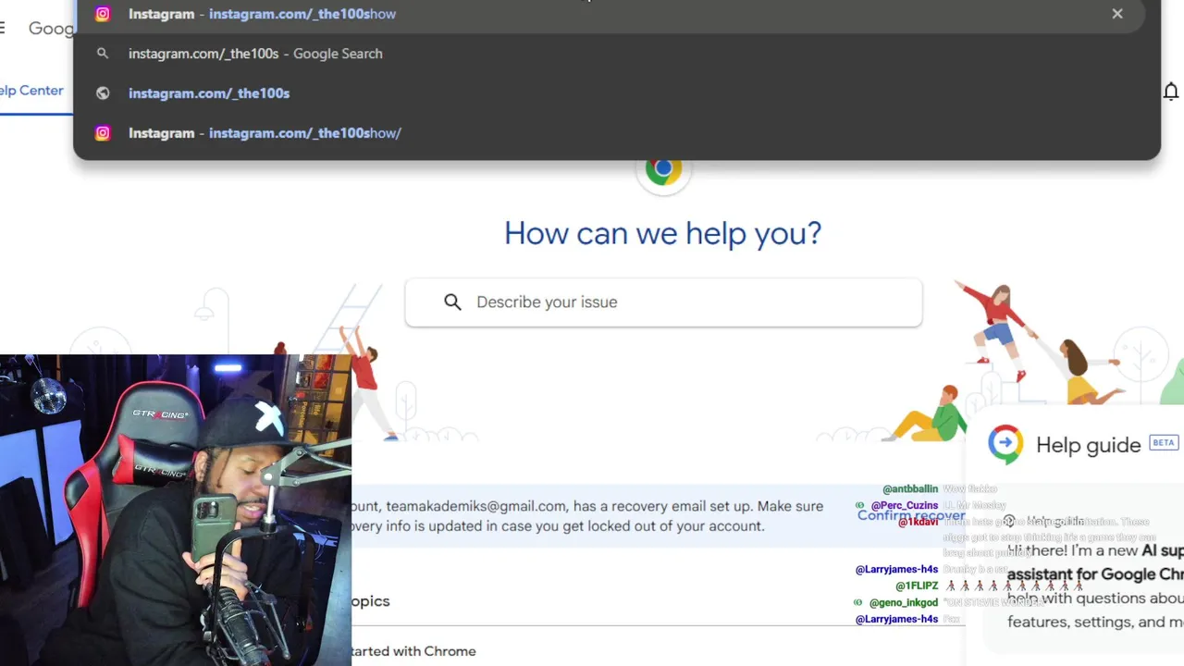The width and height of the screenshot is (1184, 666).
Task: Open notifications with the bell icon
Action: [1171, 91]
